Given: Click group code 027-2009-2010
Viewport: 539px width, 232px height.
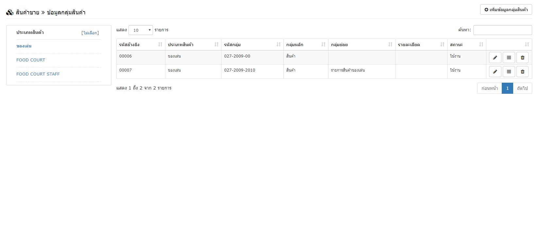Looking at the screenshot, I should click(x=240, y=70).
